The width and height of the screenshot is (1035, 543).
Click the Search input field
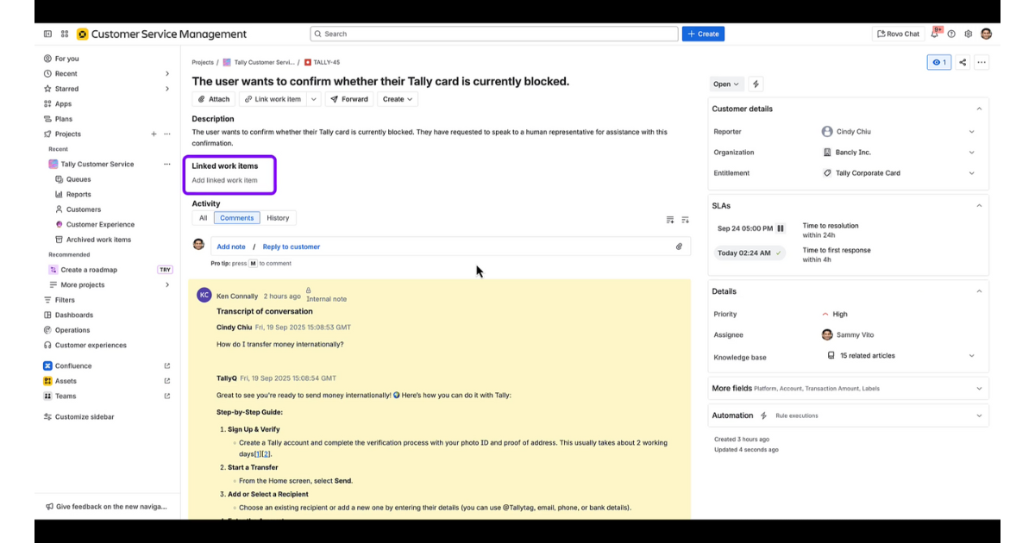click(x=494, y=34)
